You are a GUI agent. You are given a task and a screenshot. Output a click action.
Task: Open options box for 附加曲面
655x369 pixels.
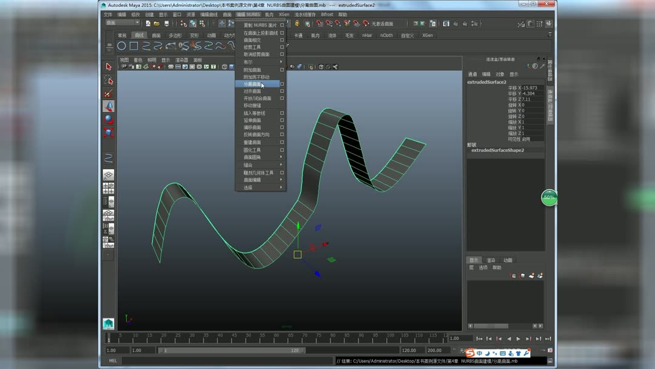coord(282,70)
